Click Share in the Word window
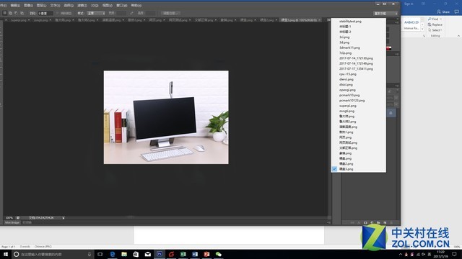 click(443, 12)
